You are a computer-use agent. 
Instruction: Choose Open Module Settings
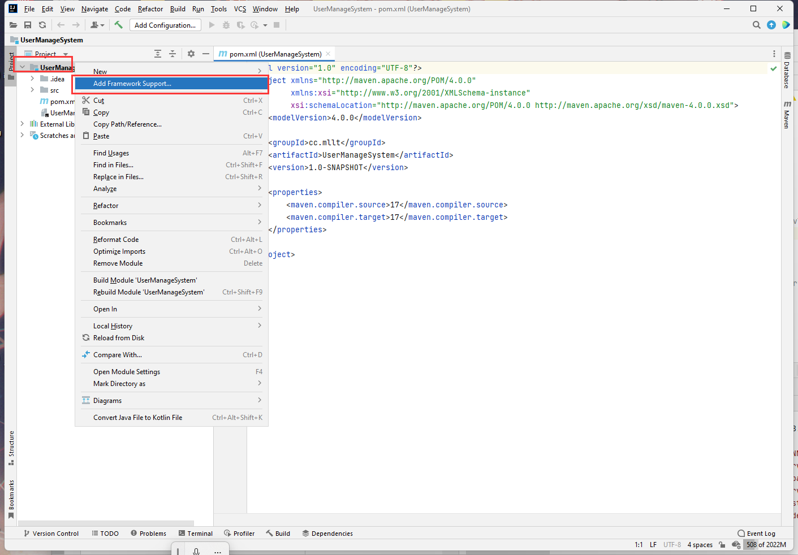(171, 372)
